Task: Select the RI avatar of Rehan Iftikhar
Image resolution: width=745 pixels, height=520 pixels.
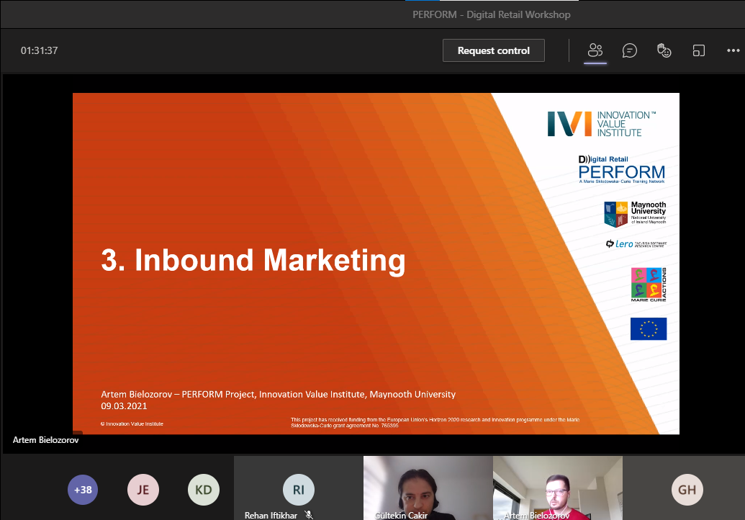Action: [x=299, y=490]
